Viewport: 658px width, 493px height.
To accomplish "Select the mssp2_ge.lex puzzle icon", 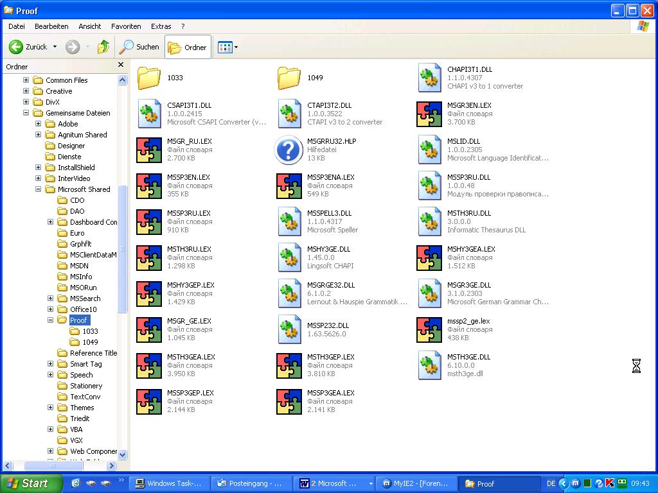I will click(429, 330).
